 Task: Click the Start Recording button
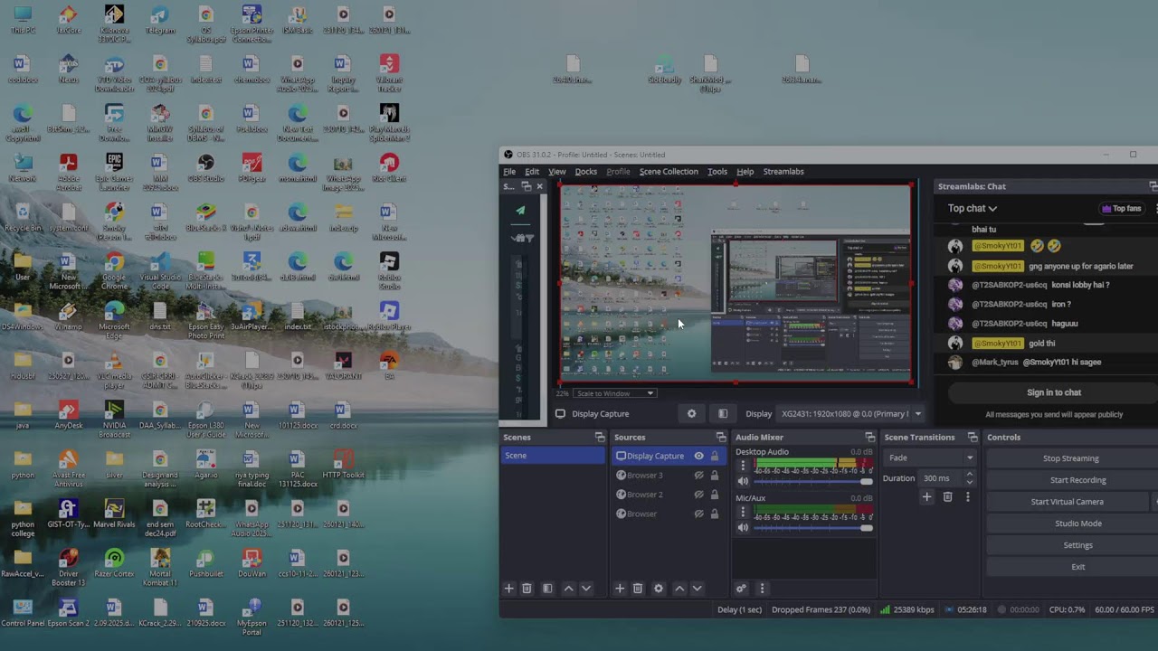tap(1070, 480)
